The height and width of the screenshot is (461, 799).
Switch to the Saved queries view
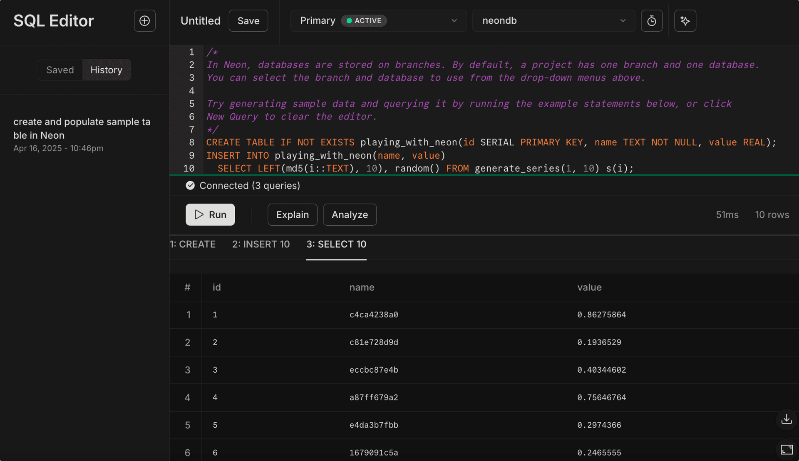[x=60, y=70]
